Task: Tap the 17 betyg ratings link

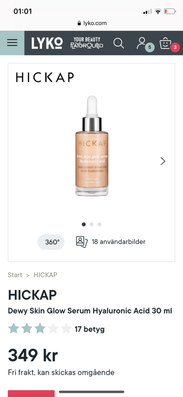Action: point(89,330)
